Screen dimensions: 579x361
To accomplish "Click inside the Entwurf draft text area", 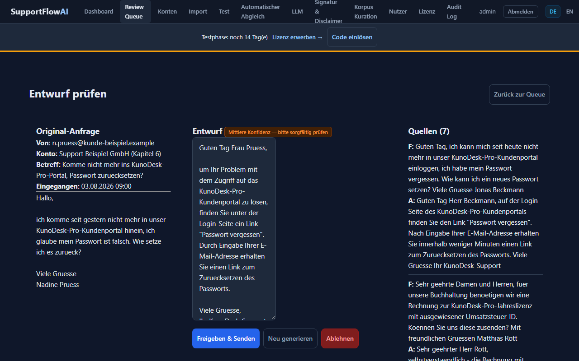I will (234, 229).
